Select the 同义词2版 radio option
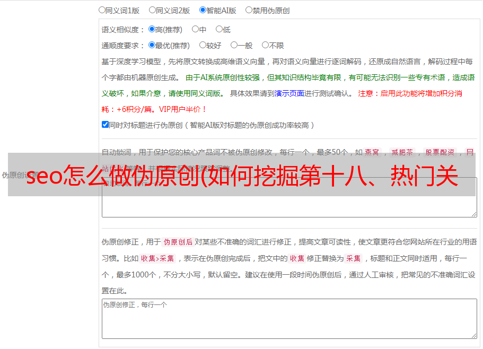The image size is (483, 349). pyautogui.click(x=152, y=10)
